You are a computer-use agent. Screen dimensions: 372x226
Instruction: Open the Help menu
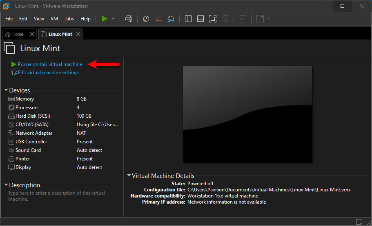pos(85,19)
